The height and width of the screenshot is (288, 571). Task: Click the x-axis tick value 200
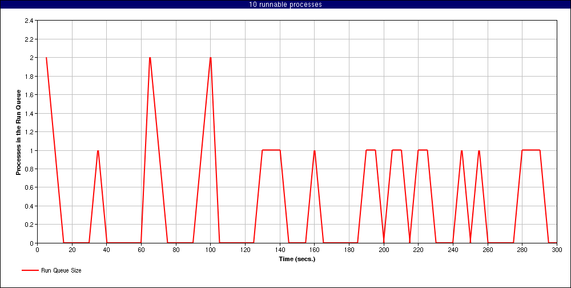click(x=384, y=250)
